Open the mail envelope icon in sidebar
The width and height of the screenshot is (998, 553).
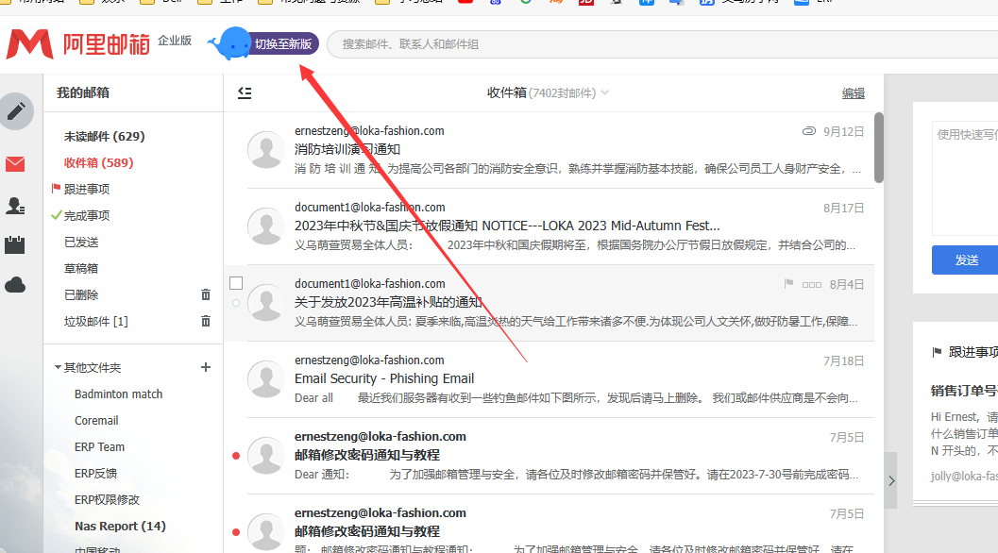pos(15,164)
